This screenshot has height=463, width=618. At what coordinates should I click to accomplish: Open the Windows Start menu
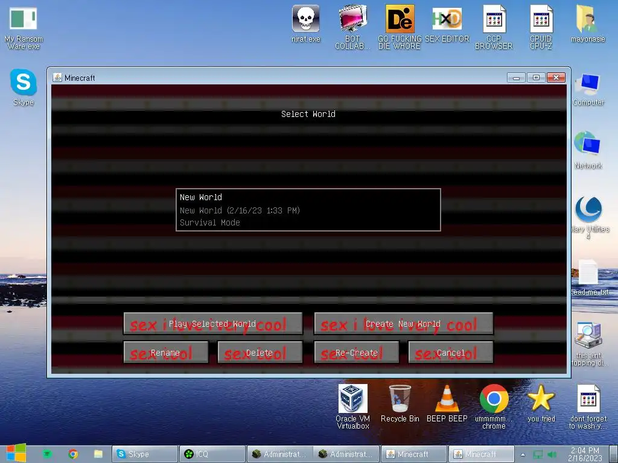[x=16, y=453]
